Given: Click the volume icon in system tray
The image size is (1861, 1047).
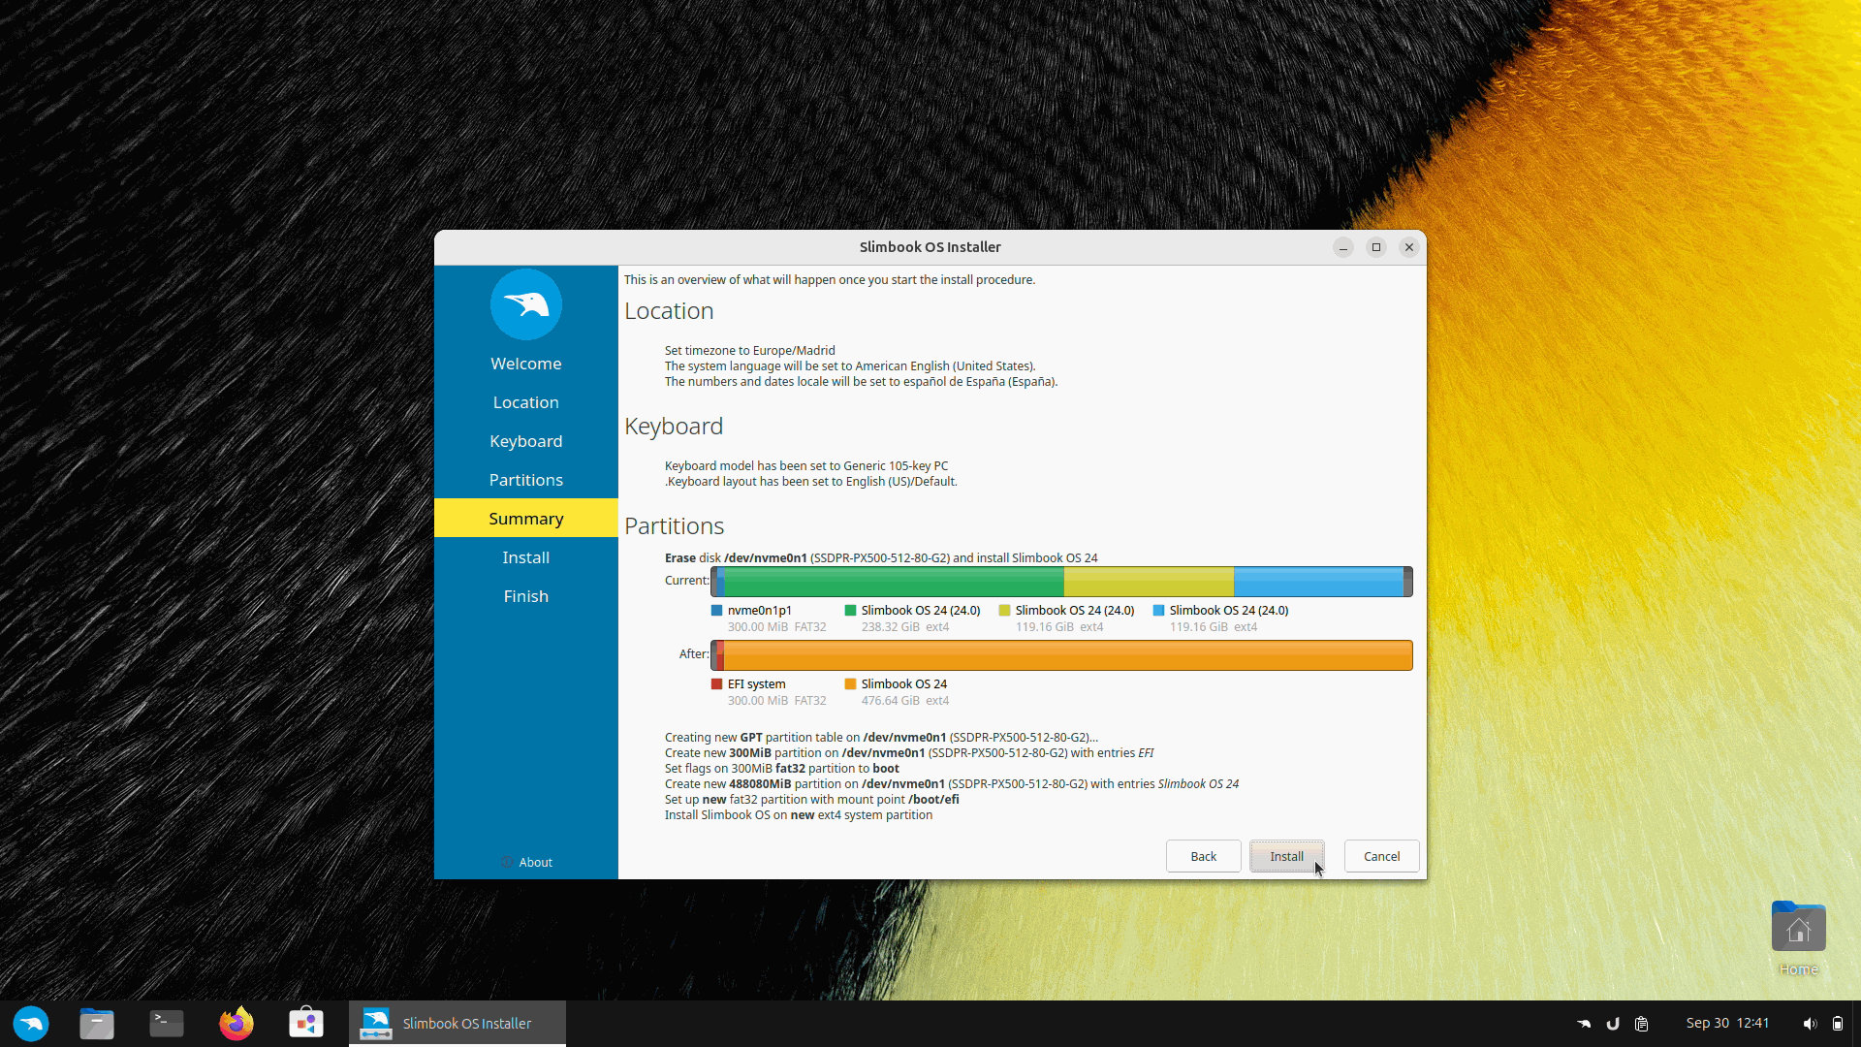Looking at the screenshot, I should [x=1809, y=1024].
